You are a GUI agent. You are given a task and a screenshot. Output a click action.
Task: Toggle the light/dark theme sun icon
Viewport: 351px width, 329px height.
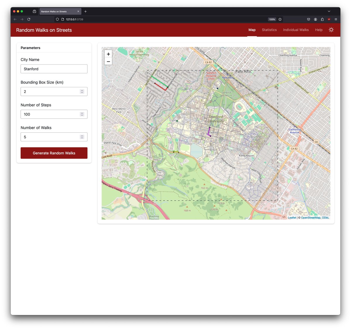point(331,30)
